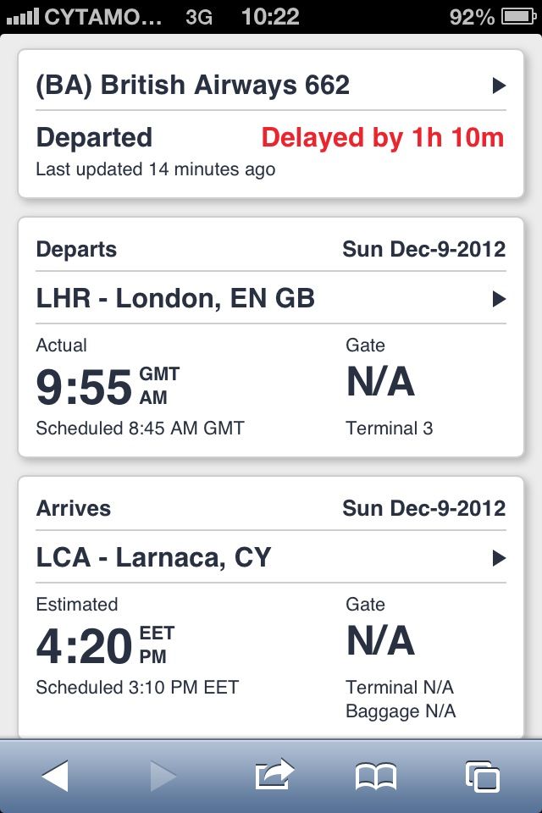
Task: Open the share action icon
Action: pos(274,775)
